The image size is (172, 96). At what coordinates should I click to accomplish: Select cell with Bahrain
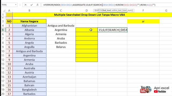pyautogui.click(x=29, y=85)
